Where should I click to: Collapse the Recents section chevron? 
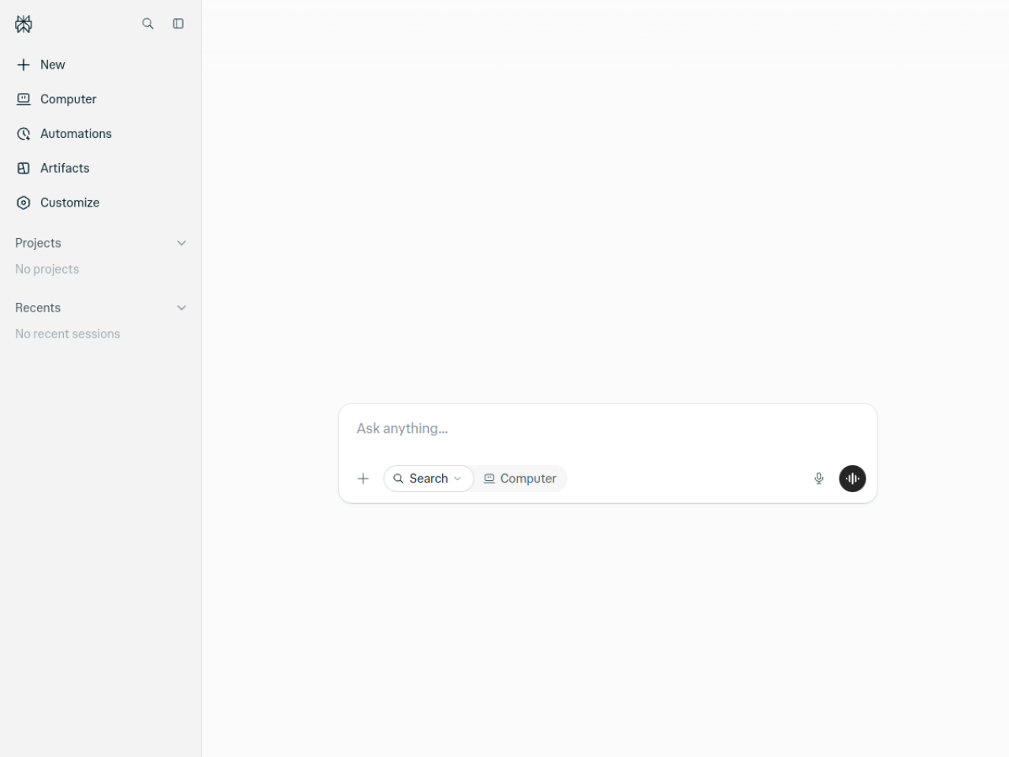[x=181, y=308]
